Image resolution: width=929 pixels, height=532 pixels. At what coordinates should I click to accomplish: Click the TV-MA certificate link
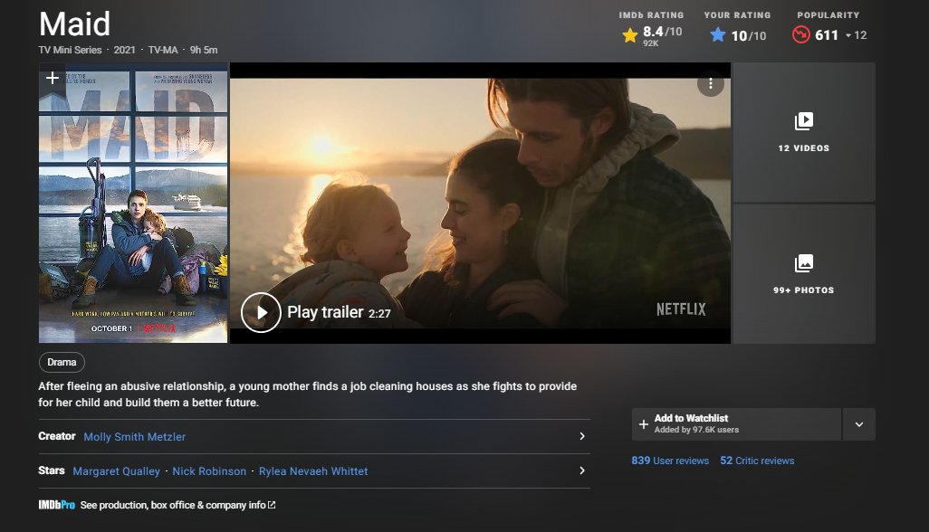pyautogui.click(x=163, y=51)
